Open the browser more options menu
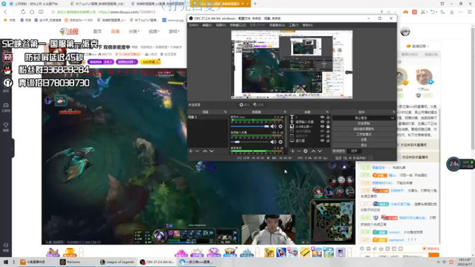This screenshot has width=475, height=267. pos(461,12)
